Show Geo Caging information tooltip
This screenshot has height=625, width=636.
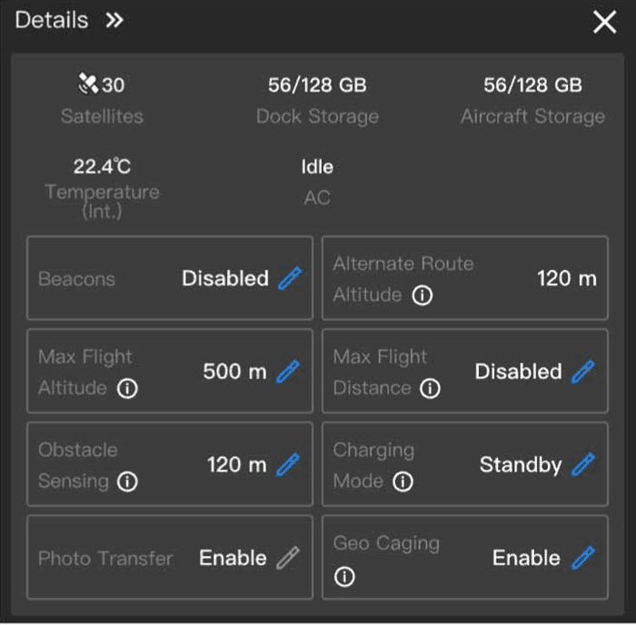(x=344, y=578)
